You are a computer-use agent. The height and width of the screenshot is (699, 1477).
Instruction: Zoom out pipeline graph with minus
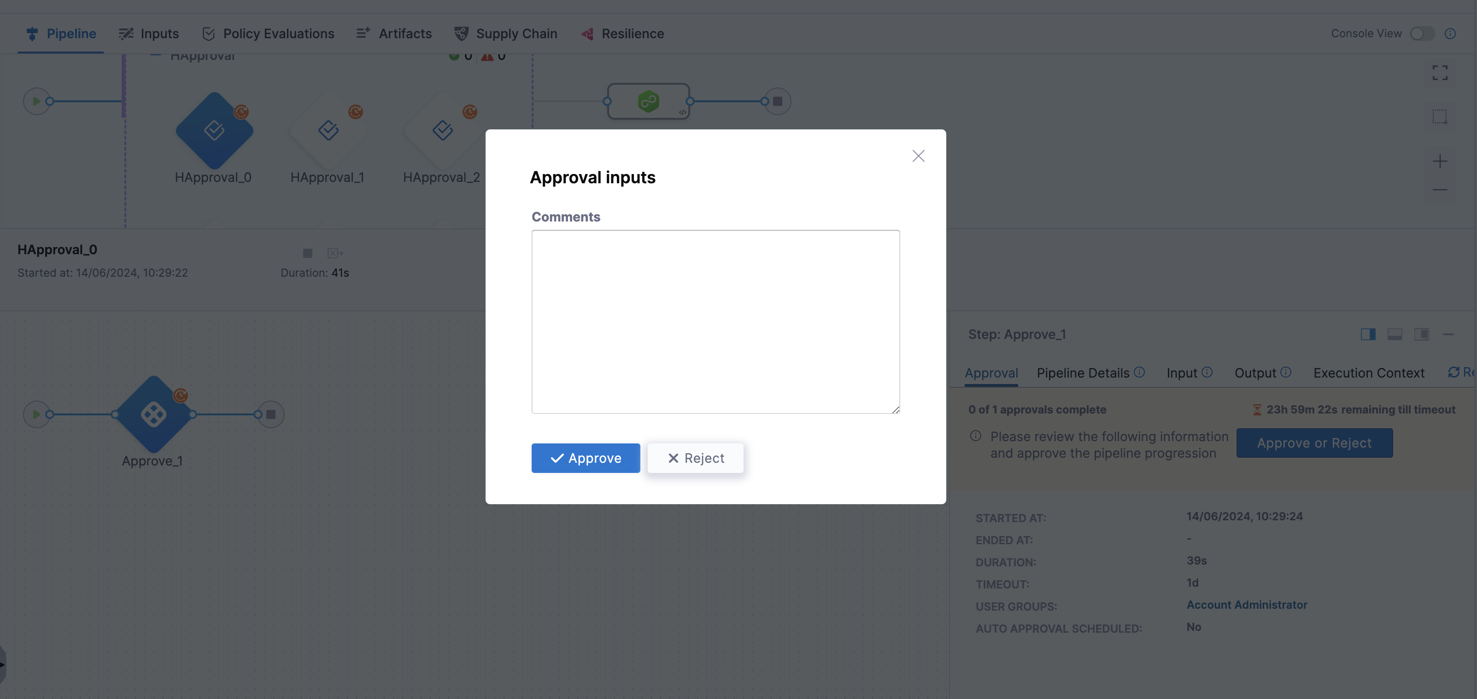tap(1440, 190)
